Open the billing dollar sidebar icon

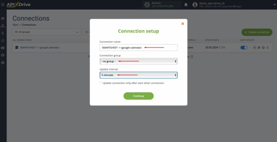tap(3, 33)
